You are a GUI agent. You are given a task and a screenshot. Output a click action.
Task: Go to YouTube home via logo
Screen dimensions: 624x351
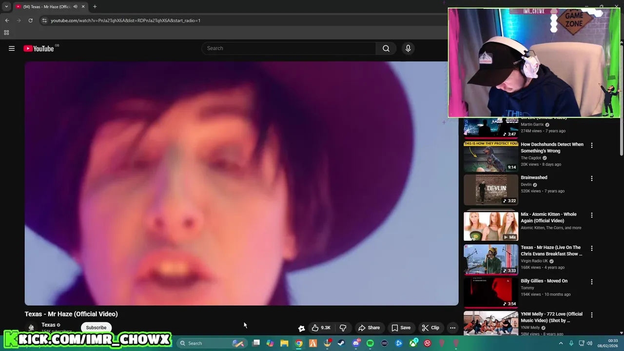[39, 48]
